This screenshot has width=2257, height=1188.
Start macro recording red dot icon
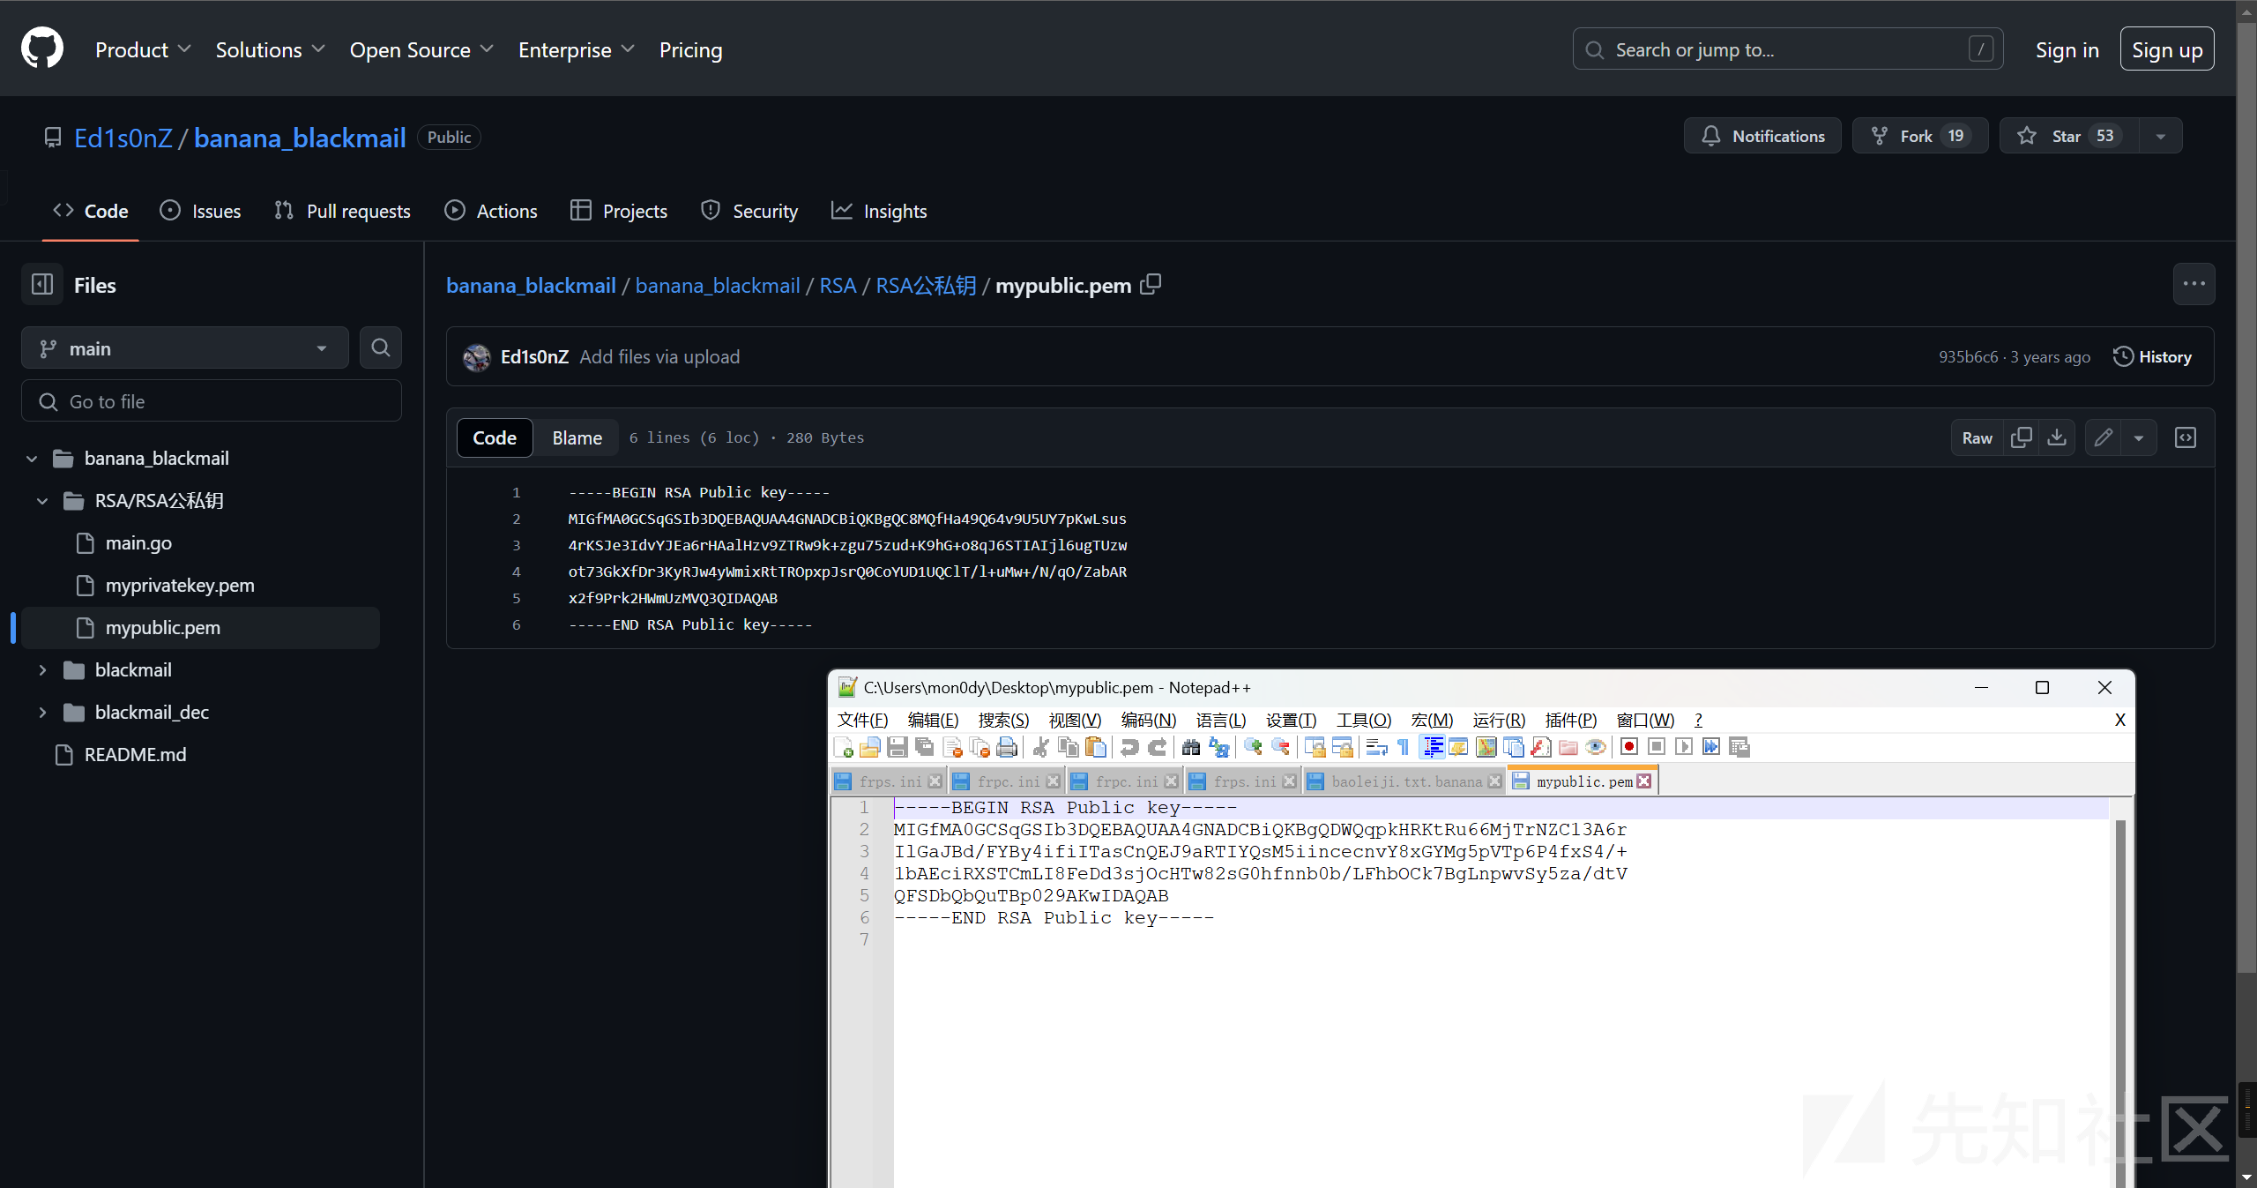(1629, 747)
